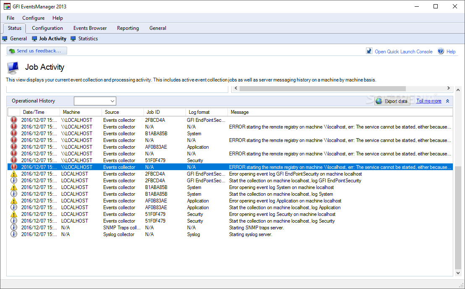The height and width of the screenshot is (289, 465).
Task: Click the vertical scrollbar thumb
Action: pyautogui.click(x=458, y=217)
